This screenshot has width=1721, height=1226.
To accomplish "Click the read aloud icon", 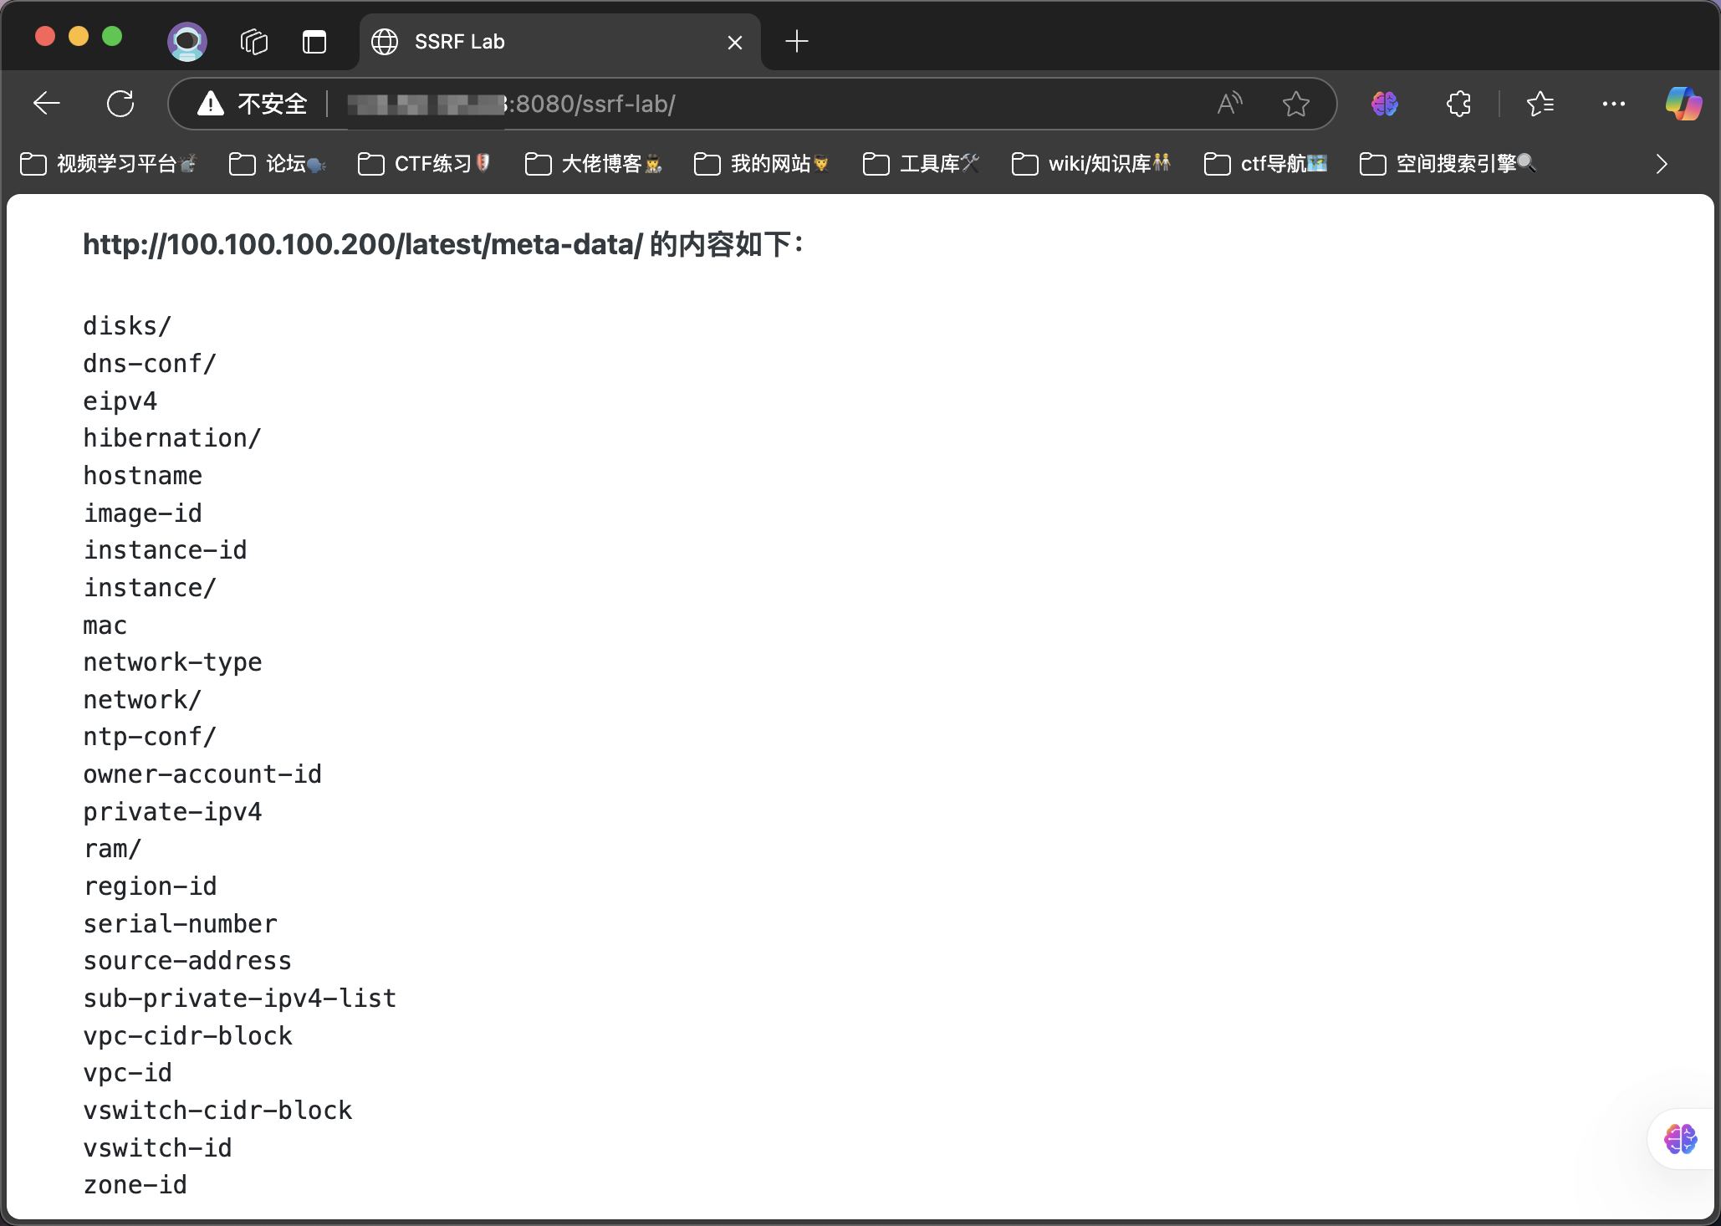I will pos(1229,104).
